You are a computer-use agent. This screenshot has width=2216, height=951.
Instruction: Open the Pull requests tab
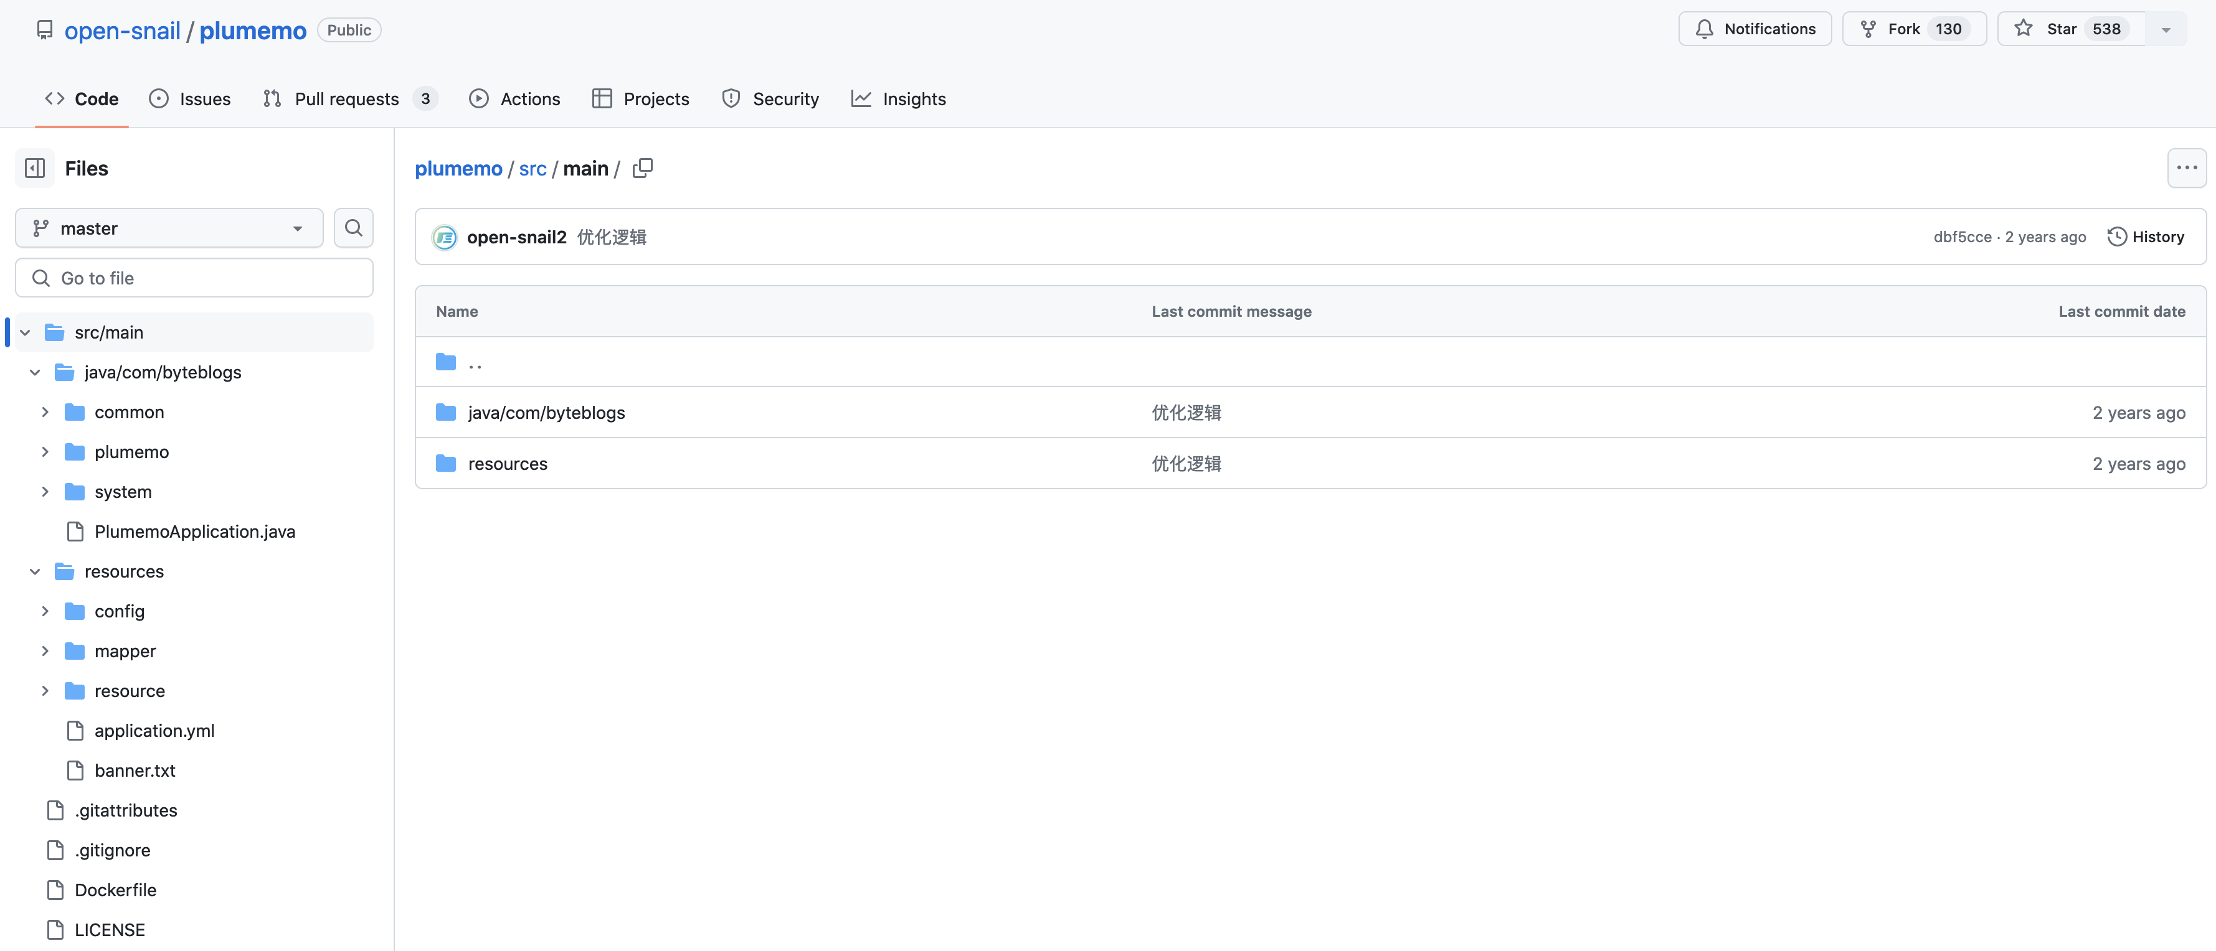348,99
